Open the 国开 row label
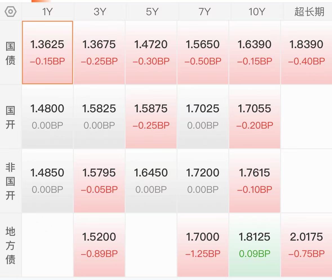332x280 pixels. 10,117
